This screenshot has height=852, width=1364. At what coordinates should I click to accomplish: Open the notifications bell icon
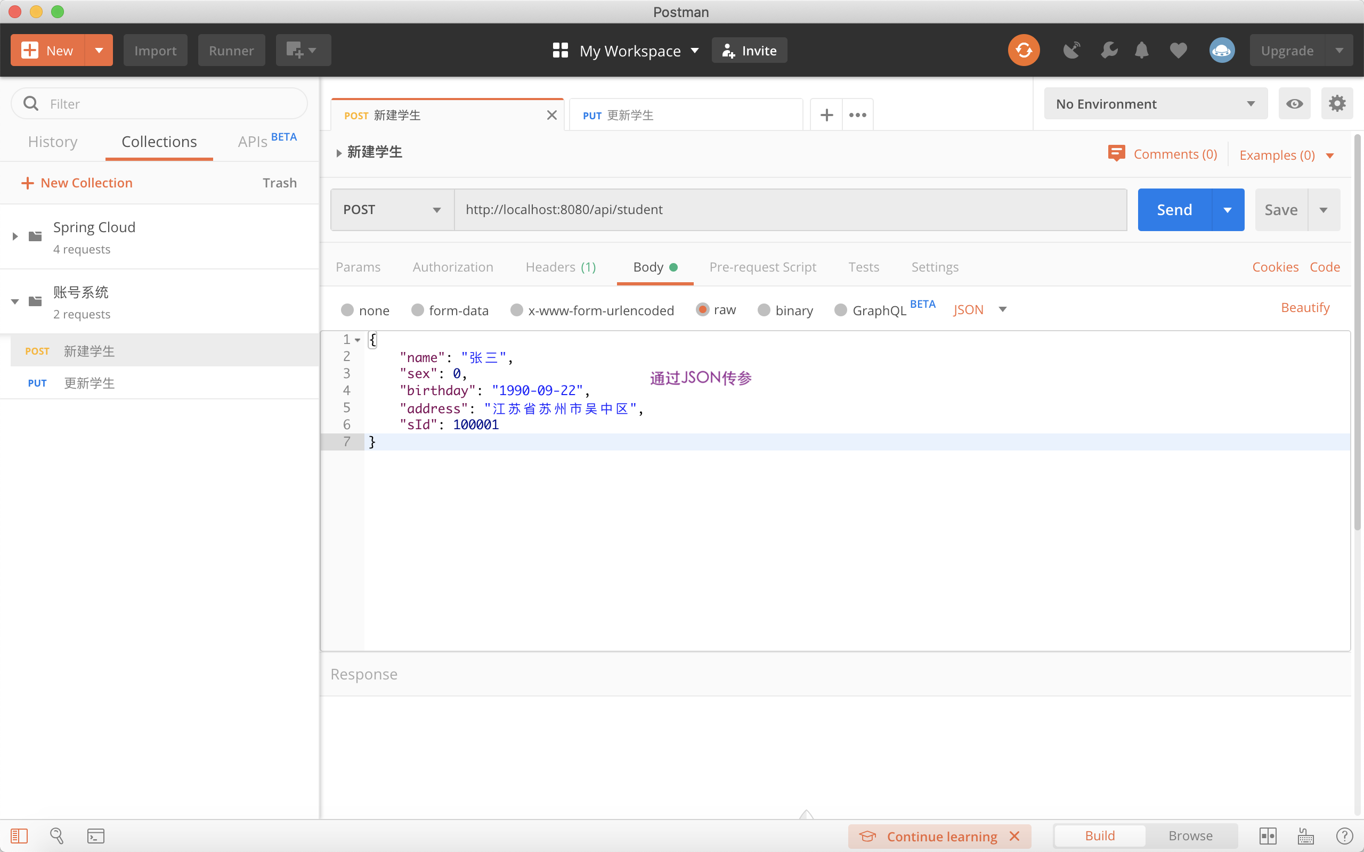1141,50
